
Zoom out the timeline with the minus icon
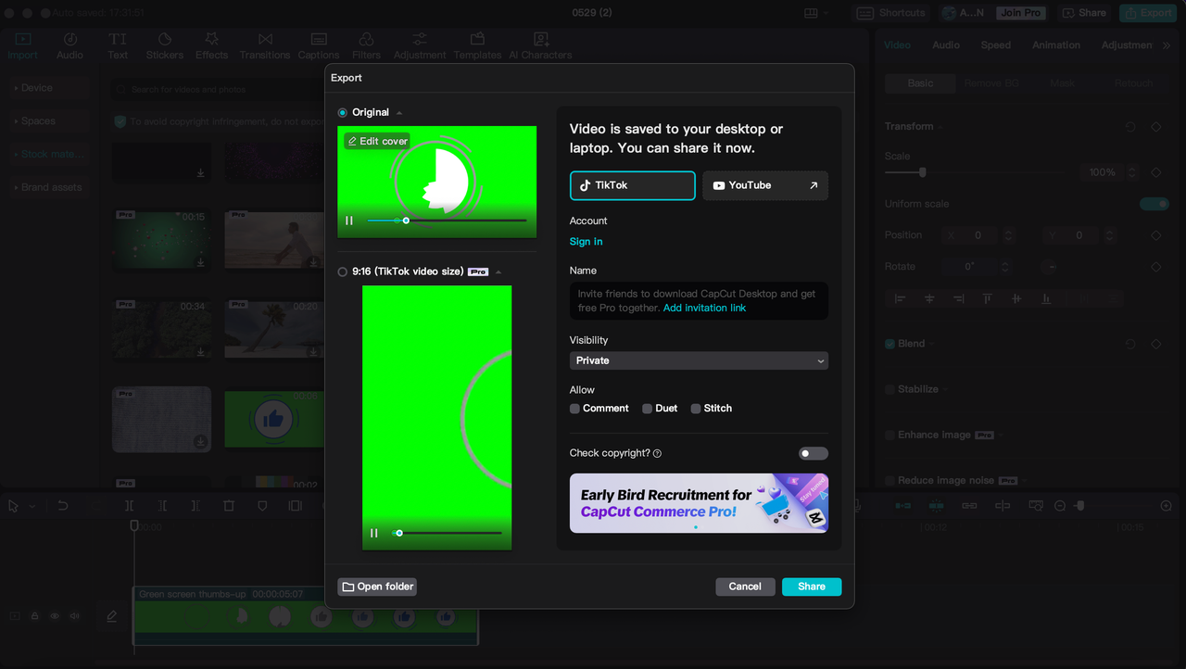[x=1060, y=506]
